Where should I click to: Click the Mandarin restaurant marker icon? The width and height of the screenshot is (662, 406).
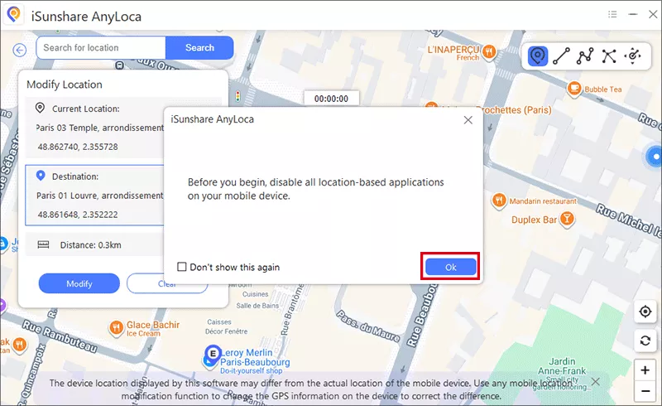click(499, 200)
